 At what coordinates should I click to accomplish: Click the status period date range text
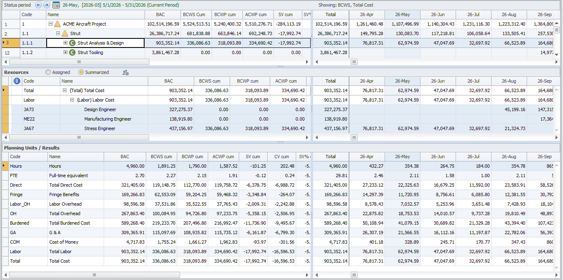pyautogui.click(x=121, y=5)
